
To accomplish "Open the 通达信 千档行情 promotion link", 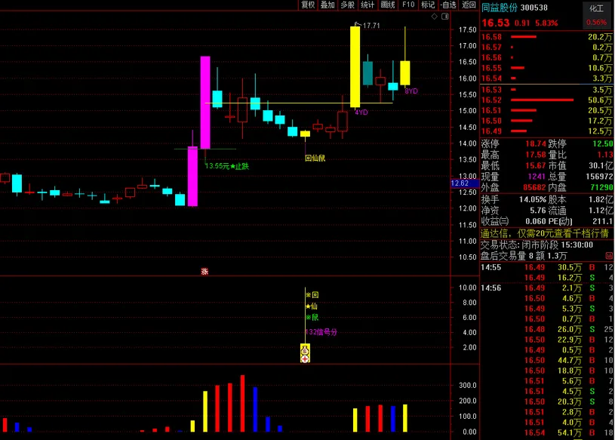I will [544, 234].
